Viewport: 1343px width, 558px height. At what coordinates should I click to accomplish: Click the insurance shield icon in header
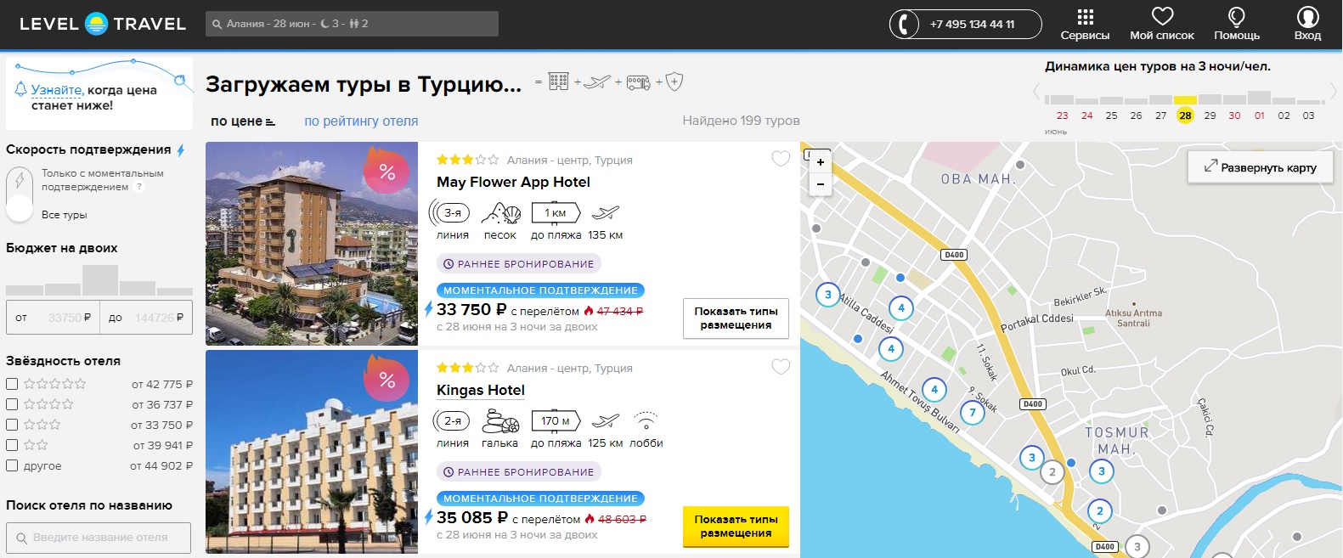point(674,82)
